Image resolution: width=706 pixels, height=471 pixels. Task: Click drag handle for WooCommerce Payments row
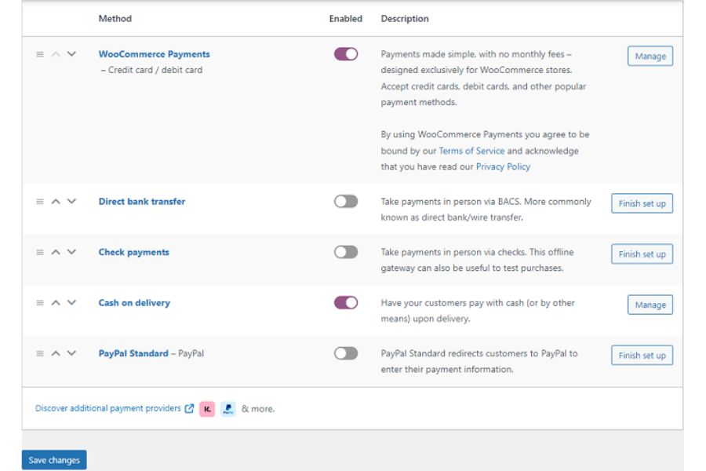pos(39,54)
